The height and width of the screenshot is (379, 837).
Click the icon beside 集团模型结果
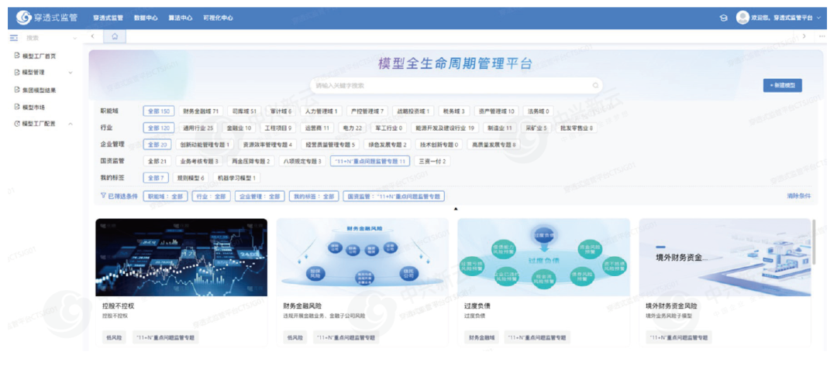point(16,90)
